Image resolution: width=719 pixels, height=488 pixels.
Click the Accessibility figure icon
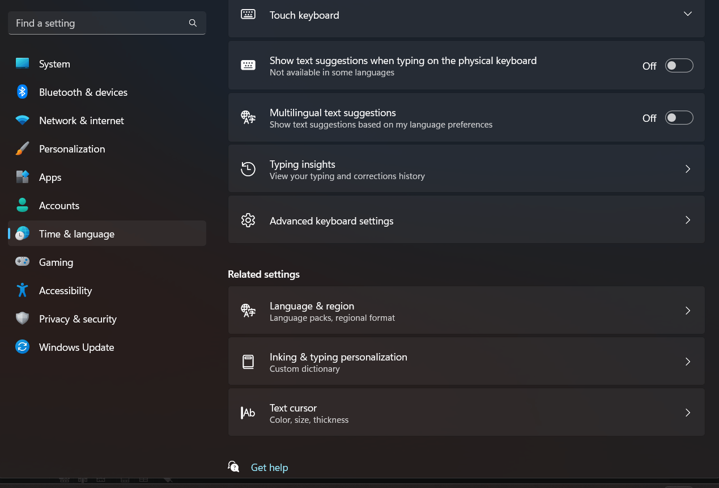pos(22,290)
